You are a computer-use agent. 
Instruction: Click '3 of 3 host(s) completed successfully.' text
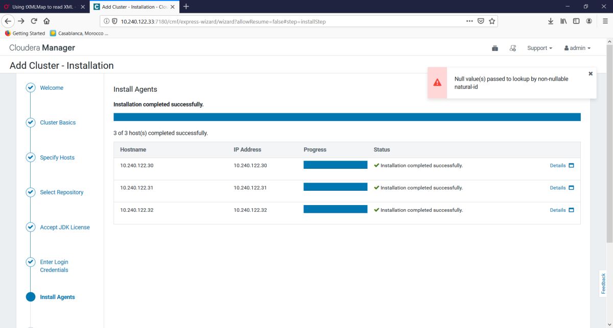pyautogui.click(x=160, y=133)
